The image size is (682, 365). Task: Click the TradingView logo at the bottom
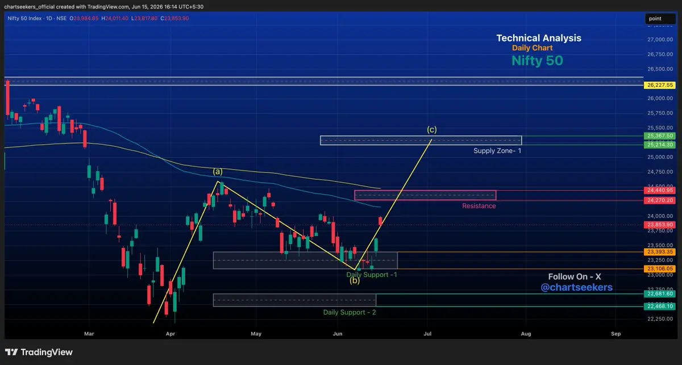tap(39, 352)
